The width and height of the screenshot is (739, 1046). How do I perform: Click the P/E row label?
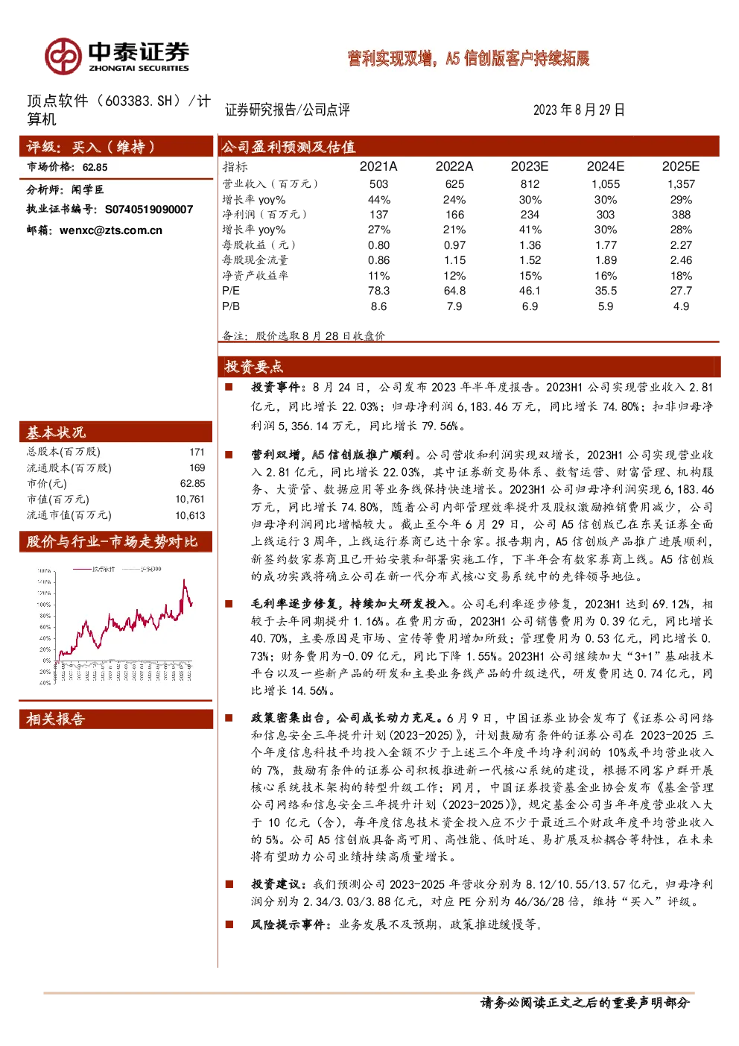tap(231, 291)
